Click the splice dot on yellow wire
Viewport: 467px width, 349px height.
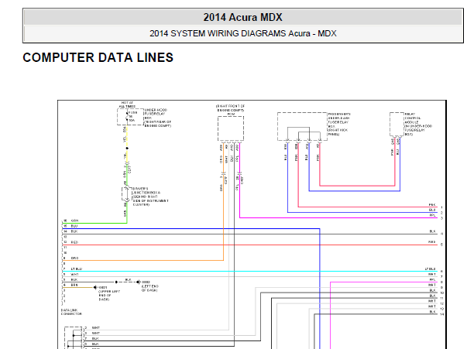pos(127,148)
